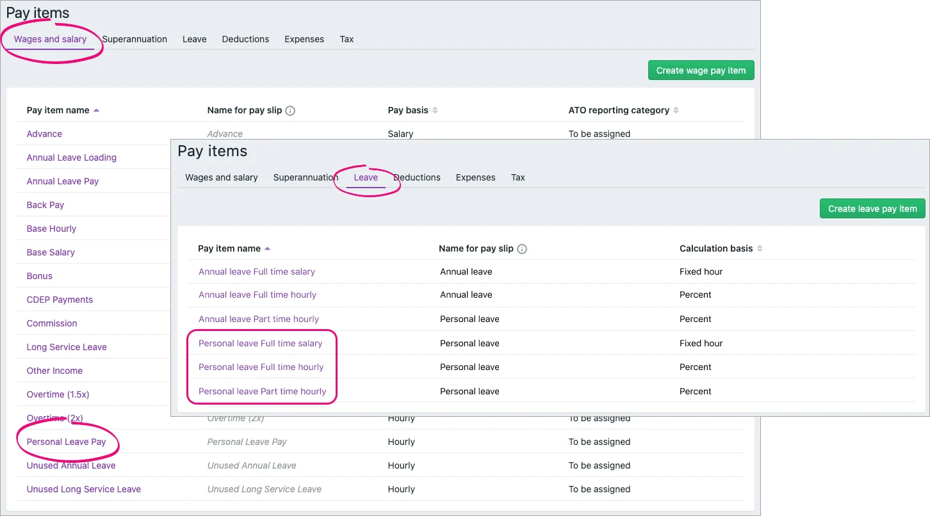Open Deductions tab in back window
Screen dimensions: 930x516
click(245, 39)
